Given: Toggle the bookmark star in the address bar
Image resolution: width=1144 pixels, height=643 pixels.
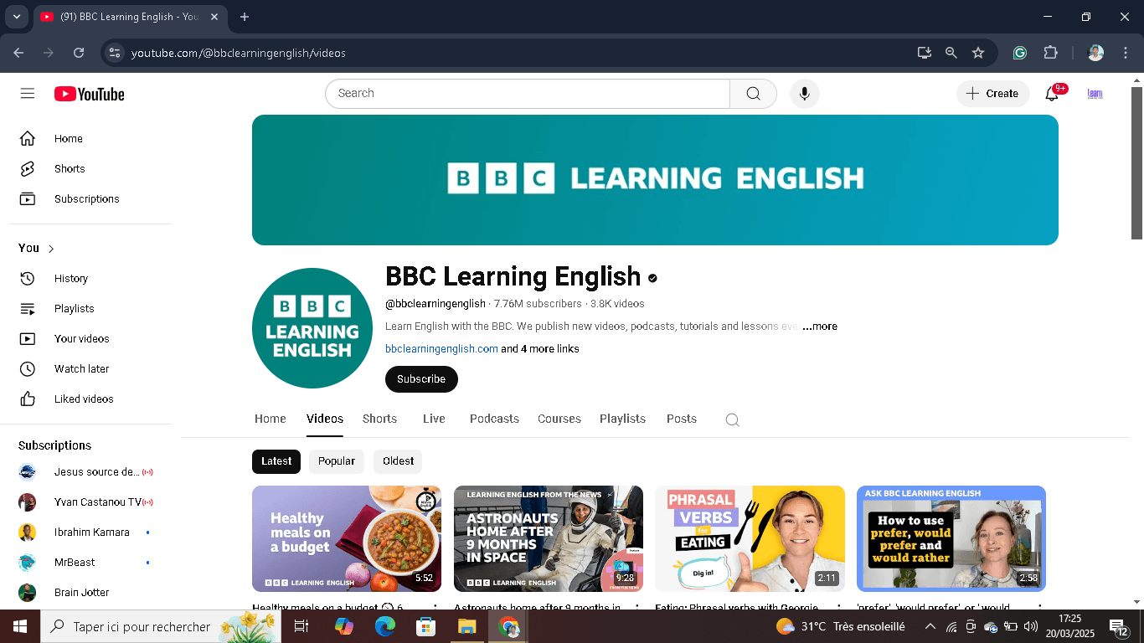Looking at the screenshot, I should click(x=978, y=52).
